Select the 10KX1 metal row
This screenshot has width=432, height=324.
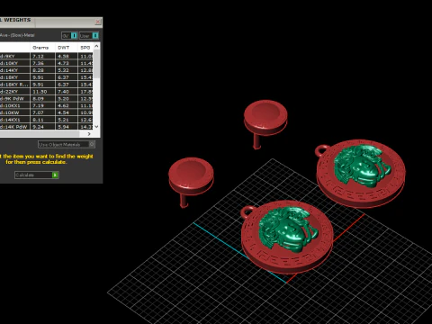[47, 105]
